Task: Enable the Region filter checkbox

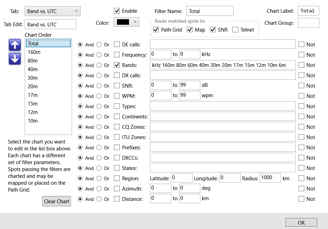Action: 117,178
